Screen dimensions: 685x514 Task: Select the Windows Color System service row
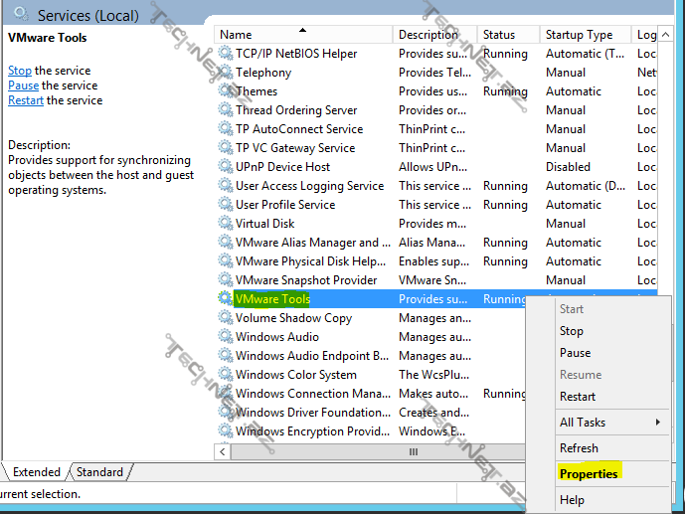pyautogui.click(x=296, y=375)
